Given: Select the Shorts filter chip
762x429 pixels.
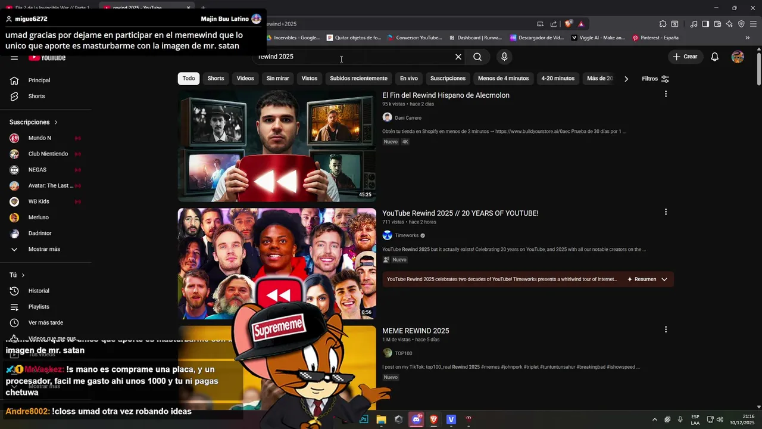Looking at the screenshot, I should (216, 79).
